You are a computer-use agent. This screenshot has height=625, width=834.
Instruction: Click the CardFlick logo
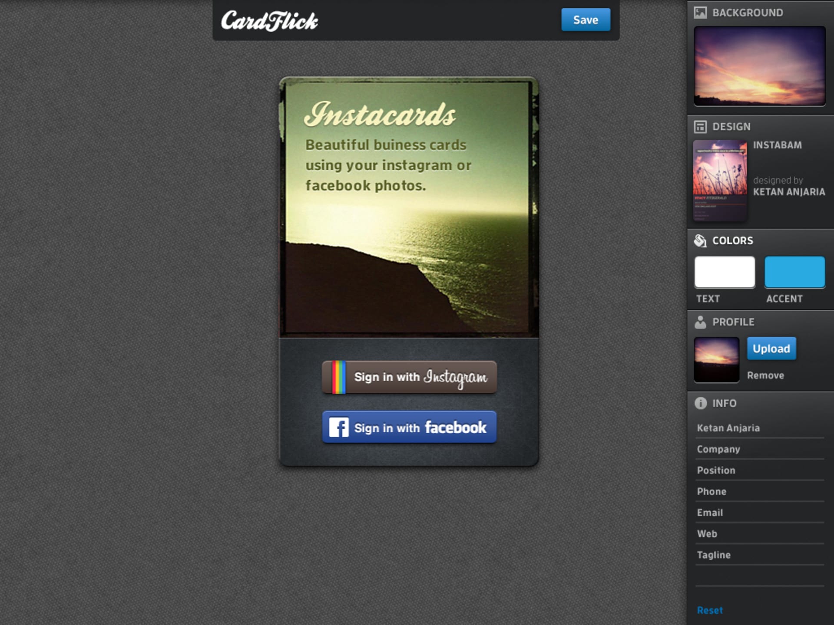pos(269,21)
